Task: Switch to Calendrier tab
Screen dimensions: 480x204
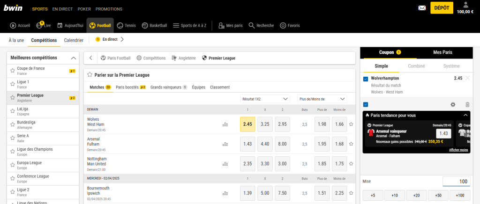Action: (74, 40)
